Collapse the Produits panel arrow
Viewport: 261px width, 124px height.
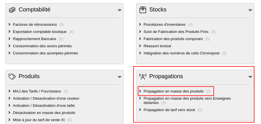coord(120,77)
